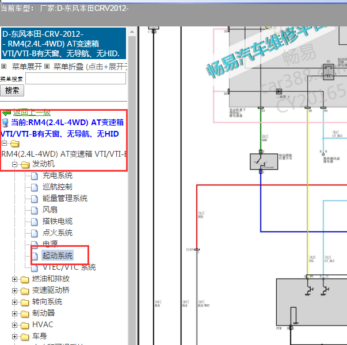This screenshot has height=345, width=347.
Task: Click the root folder icon in tree
Action: point(14,144)
